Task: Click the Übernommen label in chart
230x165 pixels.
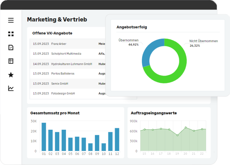Action: point(128,41)
